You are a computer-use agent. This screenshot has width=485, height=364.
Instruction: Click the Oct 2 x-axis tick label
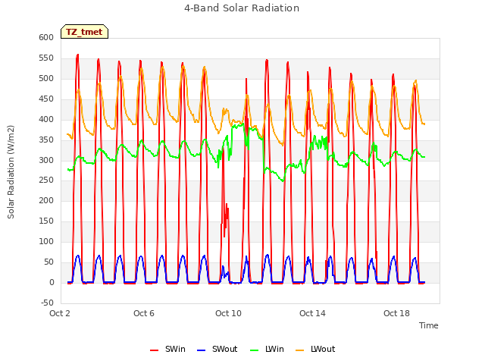pos(60,313)
